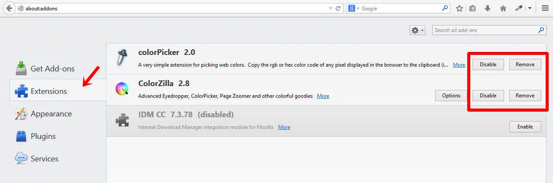Click the colorPicker dropper icon

(122, 58)
